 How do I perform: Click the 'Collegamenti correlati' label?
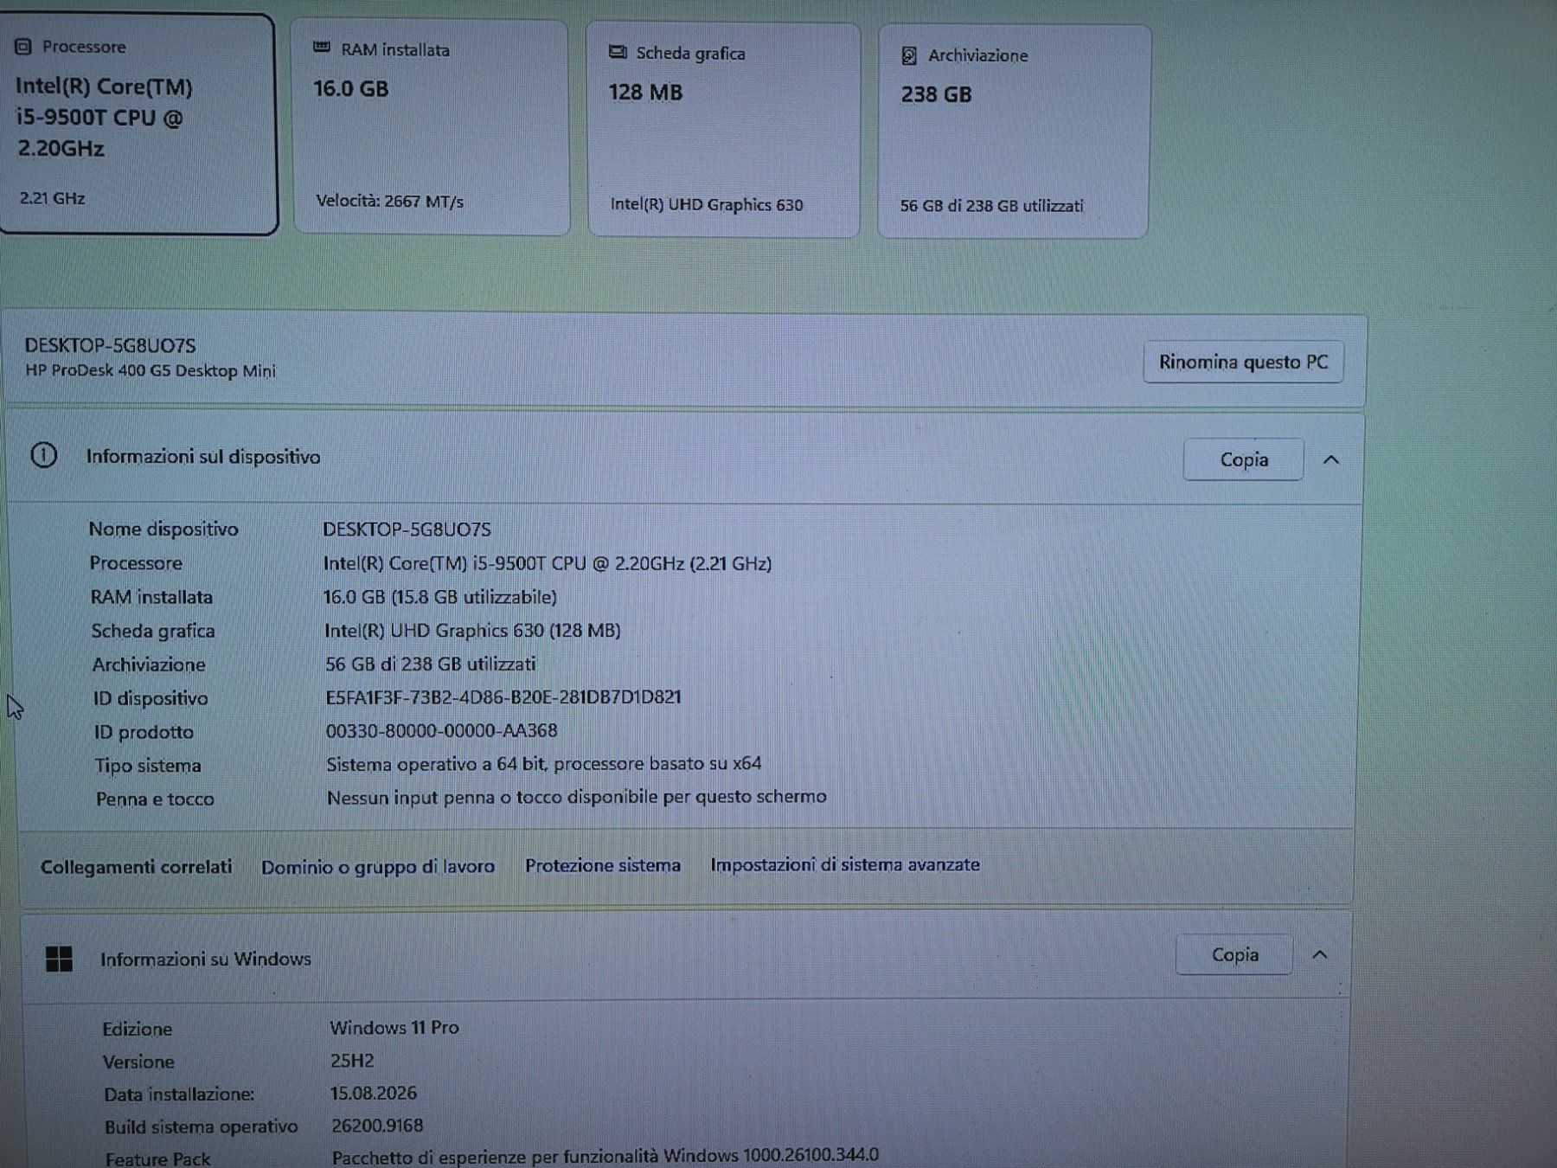tap(137, 867)
